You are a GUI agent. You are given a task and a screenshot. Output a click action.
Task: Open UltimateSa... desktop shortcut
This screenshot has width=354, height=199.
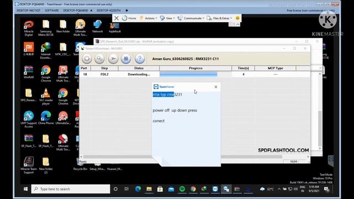pyautogui.click(x=63, y=118)
